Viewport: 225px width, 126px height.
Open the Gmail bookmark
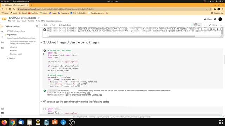click(23, 13)
